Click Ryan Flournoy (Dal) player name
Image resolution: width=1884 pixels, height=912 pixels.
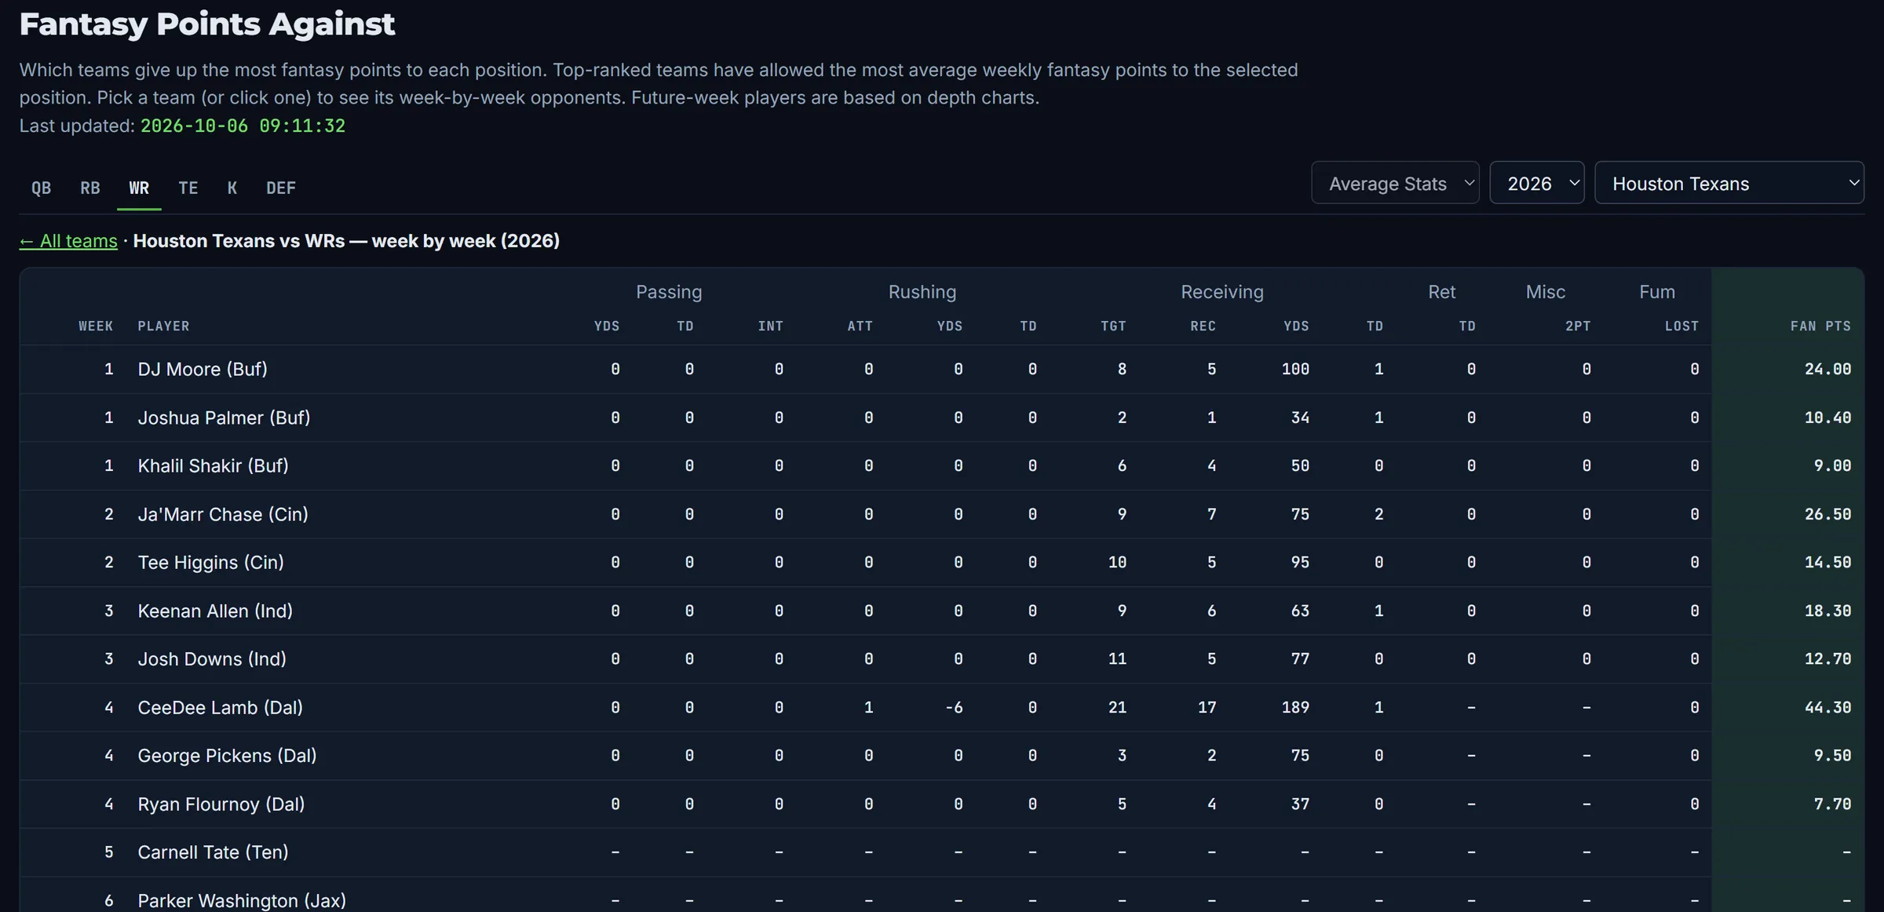(x=221, y=804)
